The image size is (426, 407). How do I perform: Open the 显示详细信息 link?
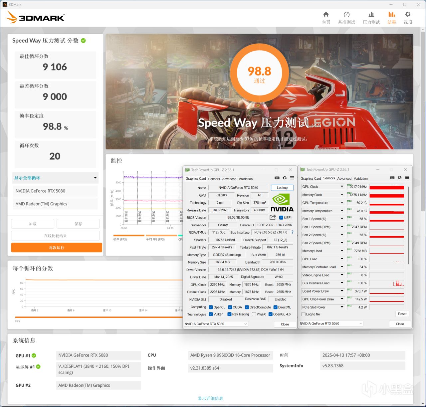coord(211,398)
